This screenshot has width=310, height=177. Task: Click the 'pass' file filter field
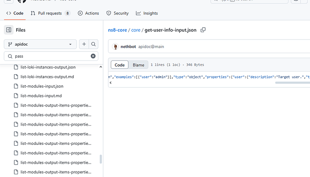point(51,56)
